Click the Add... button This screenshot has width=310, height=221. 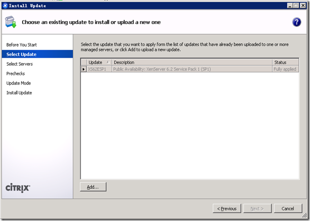click(x=93, y=187)
